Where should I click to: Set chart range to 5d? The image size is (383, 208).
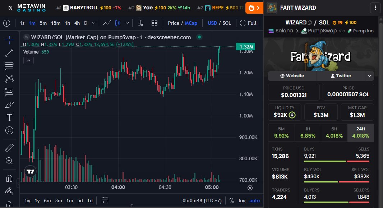tap(80, 201)
